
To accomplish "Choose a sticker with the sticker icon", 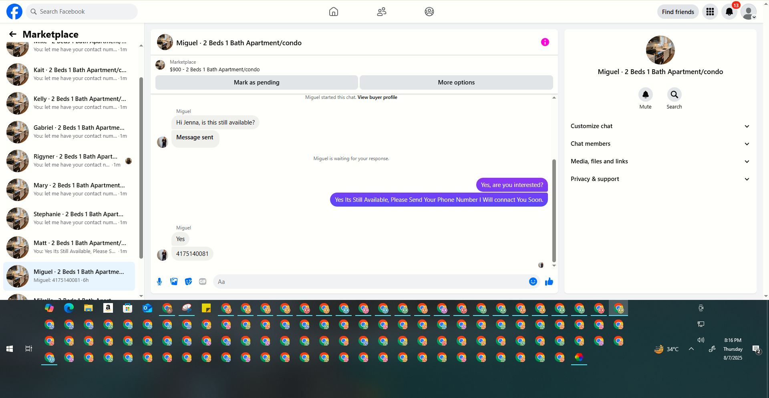I will [188, 281].
